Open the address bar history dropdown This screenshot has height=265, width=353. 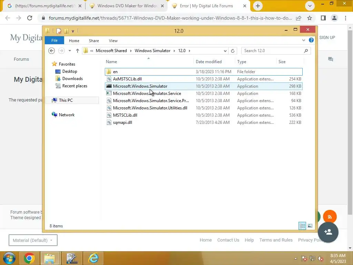pos(225,51)
